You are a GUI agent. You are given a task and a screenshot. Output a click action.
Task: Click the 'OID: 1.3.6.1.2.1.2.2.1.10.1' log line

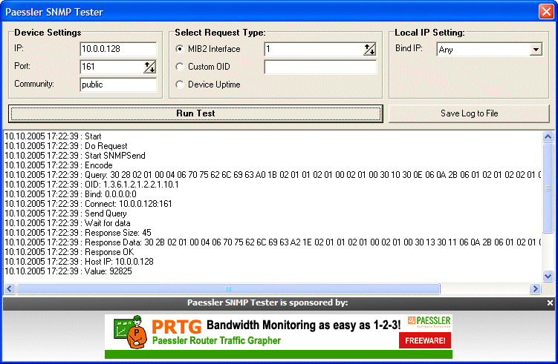pyautogui.click(x=91, y=185)
